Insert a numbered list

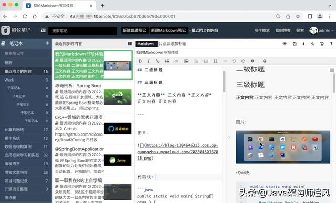tap(196, 61)
